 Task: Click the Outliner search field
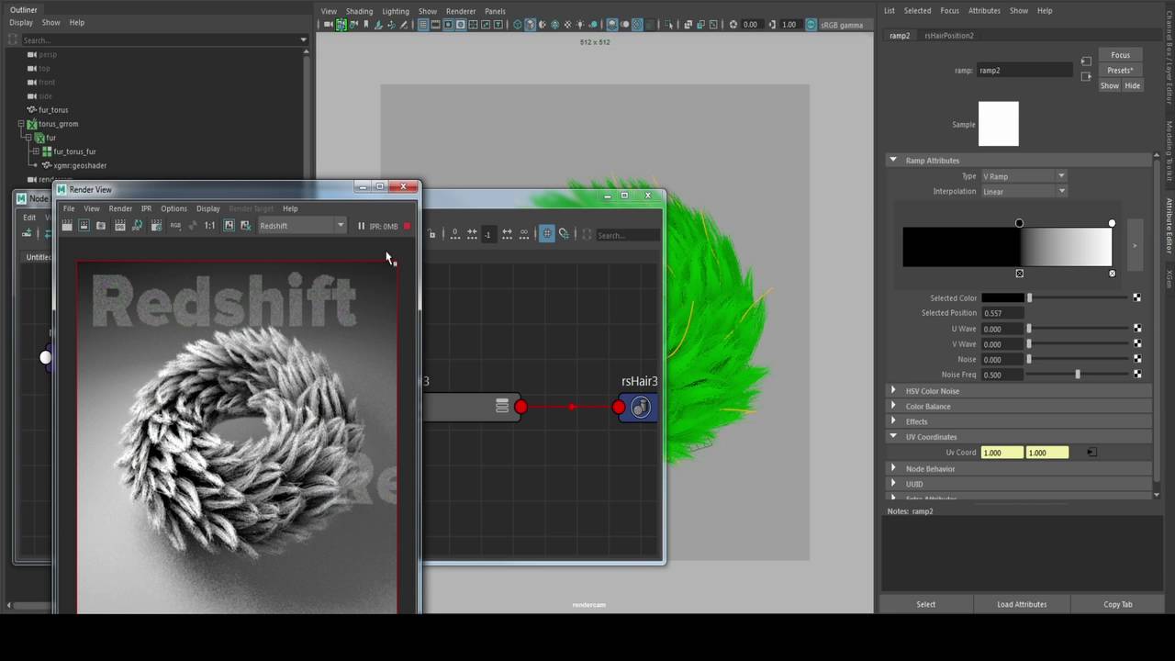163,40
